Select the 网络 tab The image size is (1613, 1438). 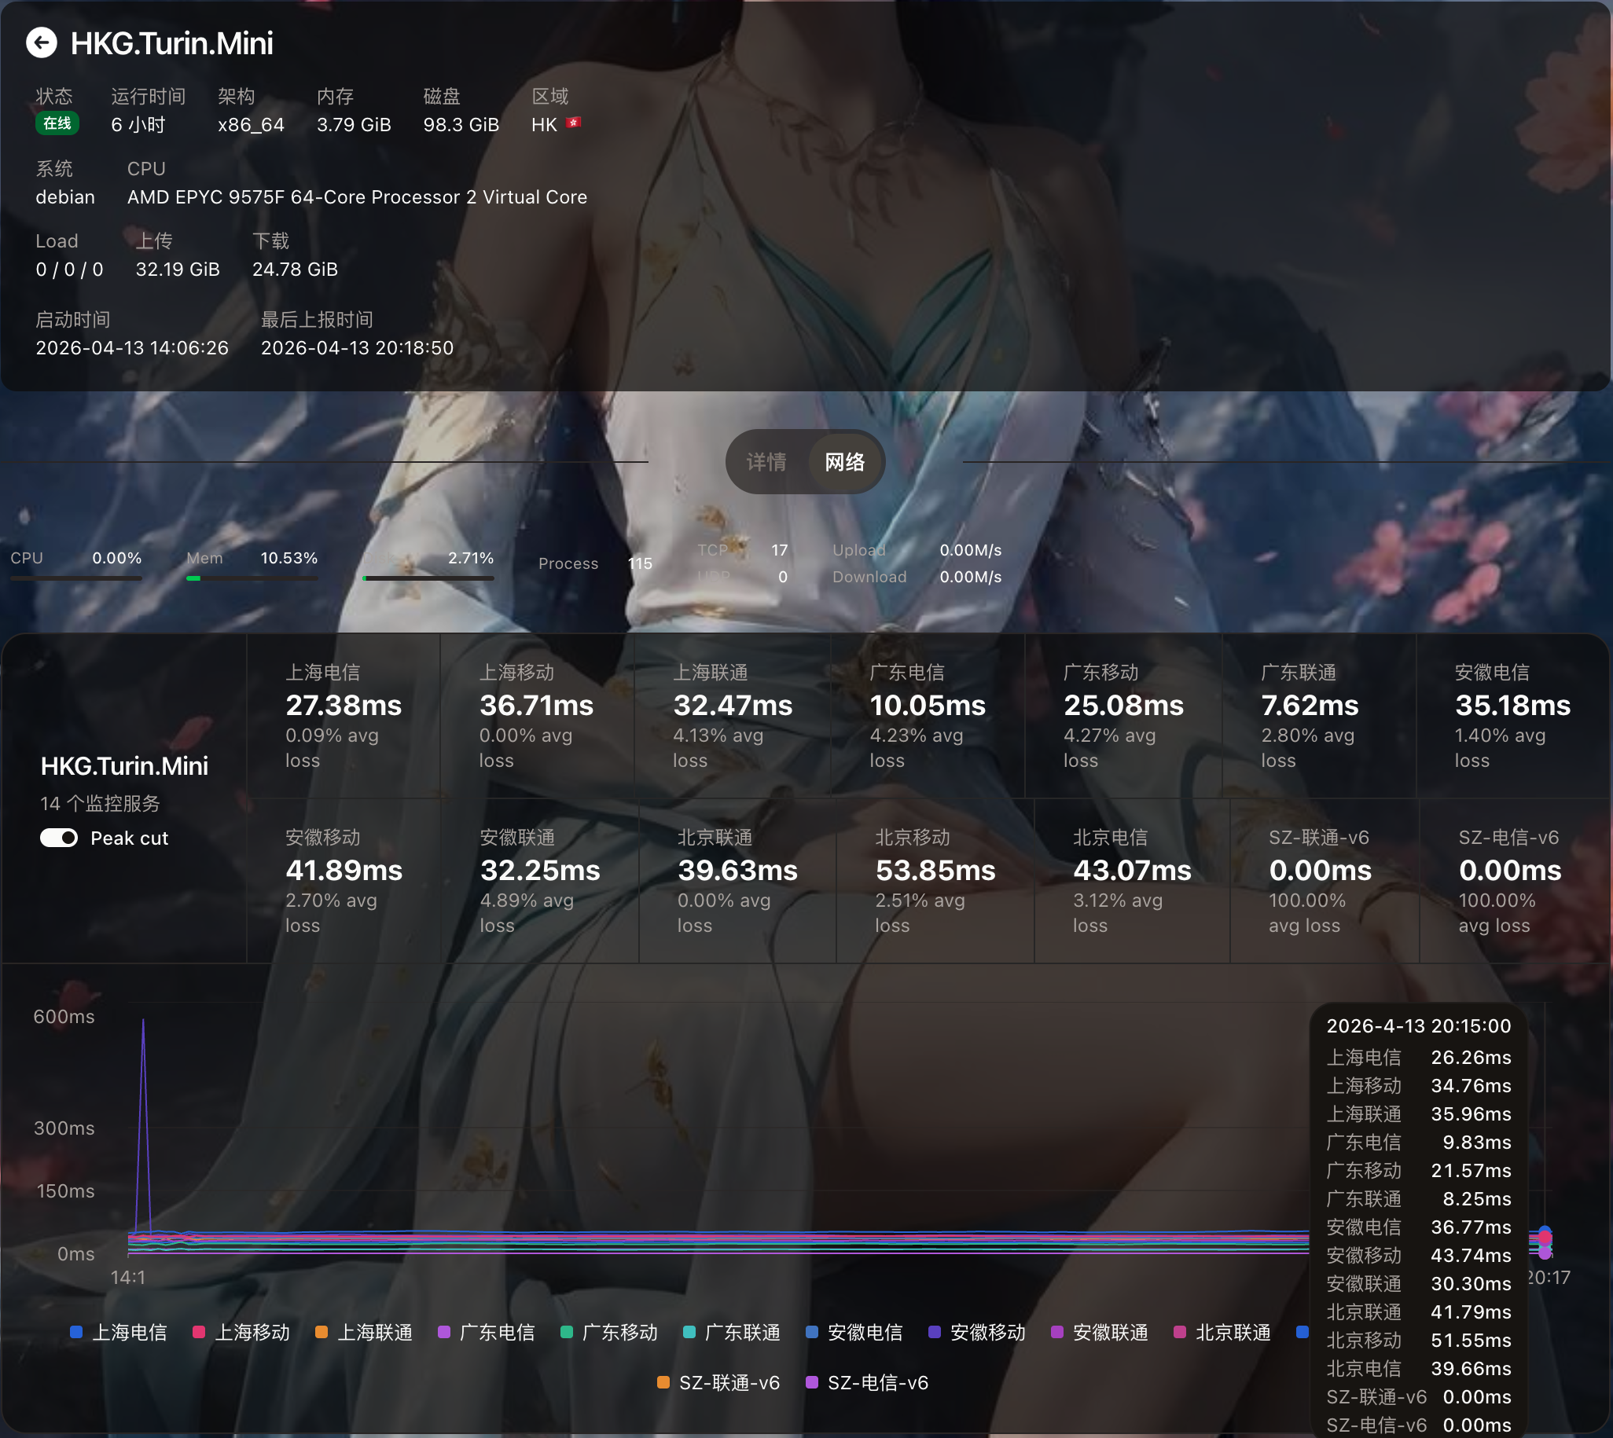[x=844, y=462]
